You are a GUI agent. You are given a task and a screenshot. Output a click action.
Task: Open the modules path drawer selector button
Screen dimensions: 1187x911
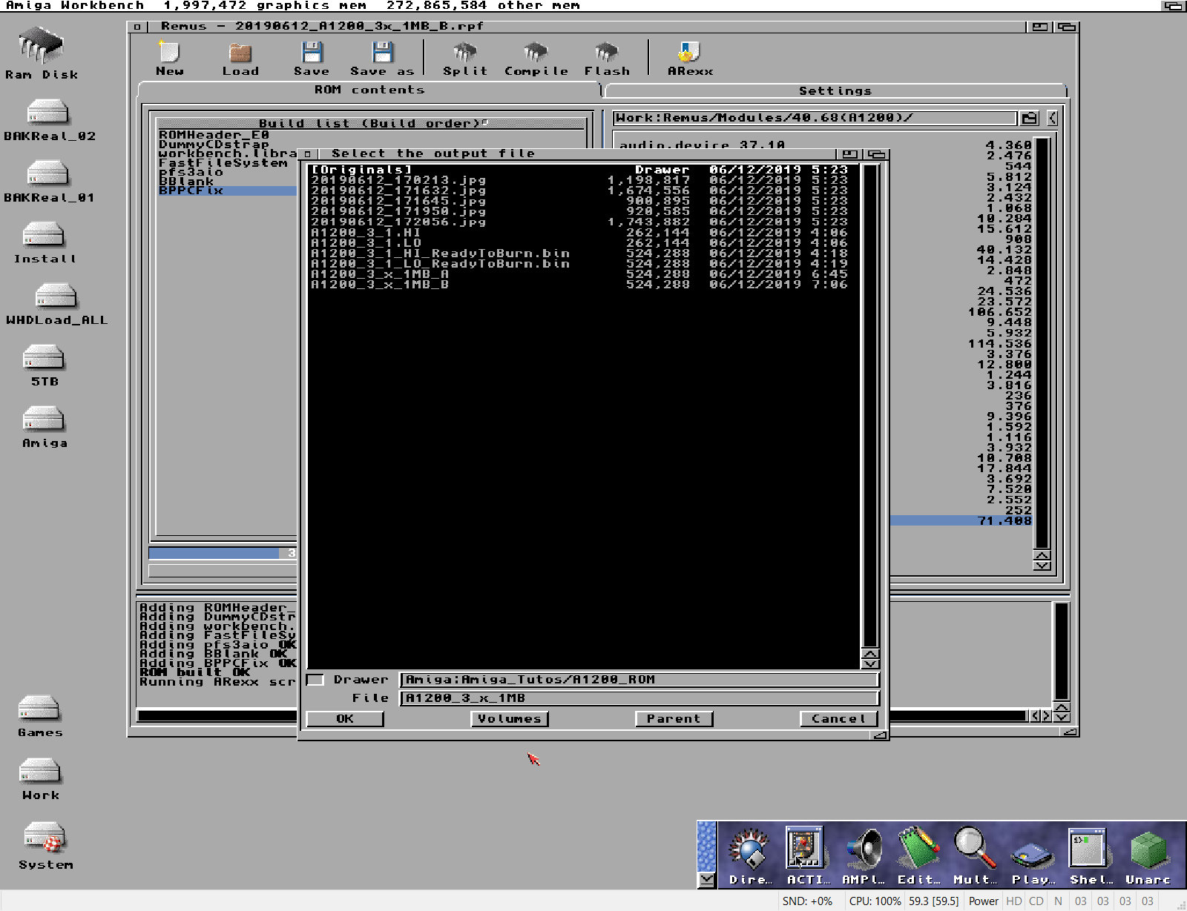tap(1028, 118)
